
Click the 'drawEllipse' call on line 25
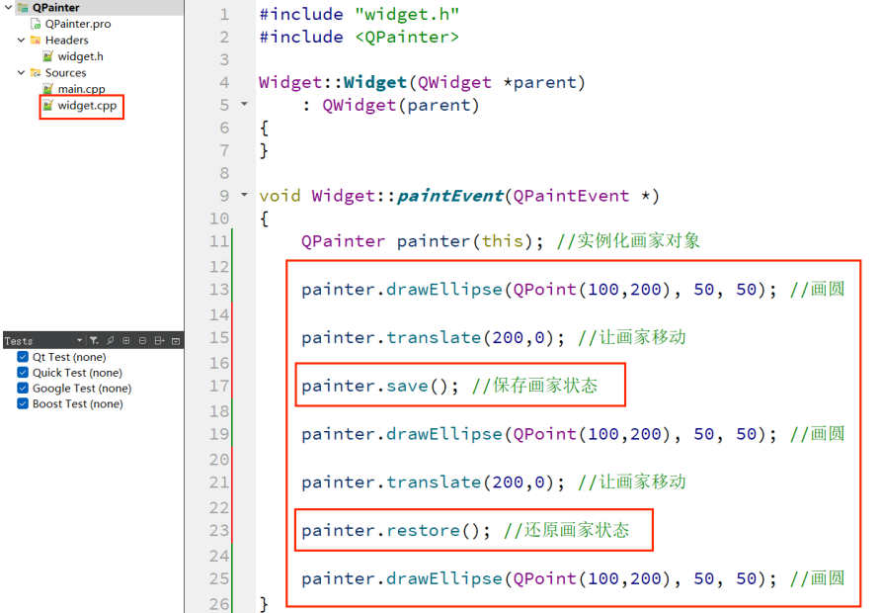click(443, 578)
